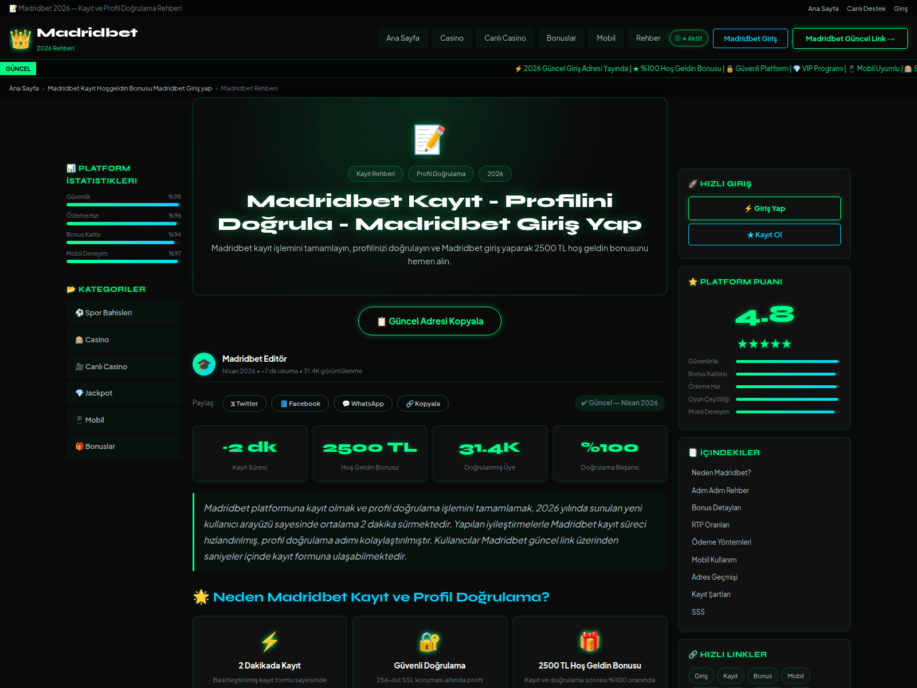The width and height of the screenshot is (917, 688).
Task: Jump to Bonus Detayları section
Action: pyautogui.click(x=716, y=507)
